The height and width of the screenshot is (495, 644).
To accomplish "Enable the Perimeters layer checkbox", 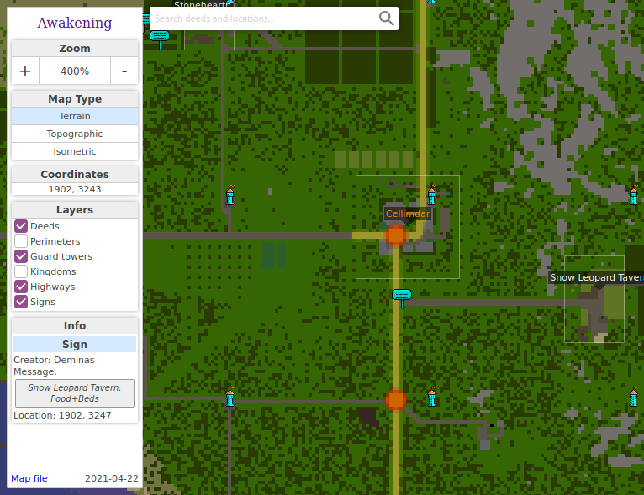I will [21, 241].
